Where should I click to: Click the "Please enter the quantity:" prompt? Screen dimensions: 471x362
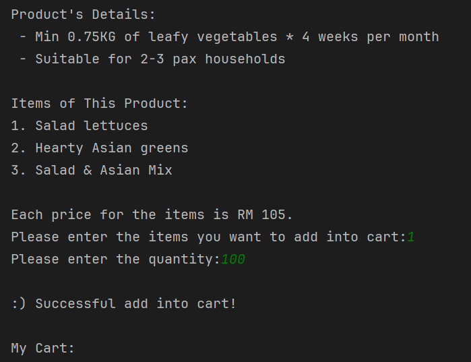[116, 259]
